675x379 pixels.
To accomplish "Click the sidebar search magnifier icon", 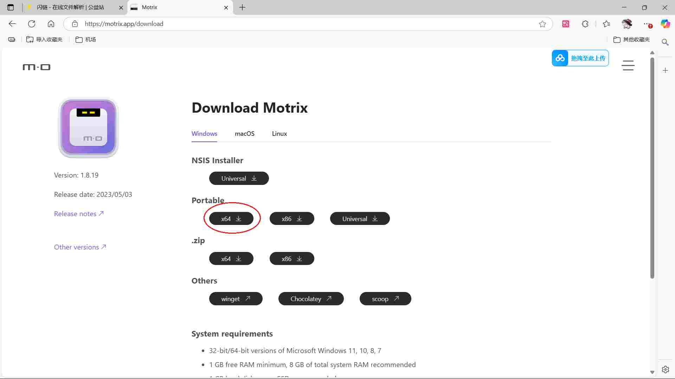I will coord(665,42).
